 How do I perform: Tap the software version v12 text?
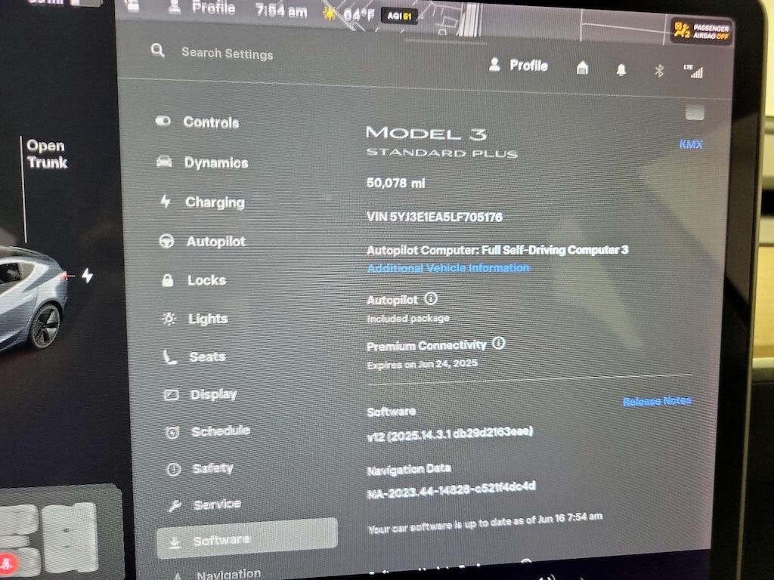[x=450, y=433]
